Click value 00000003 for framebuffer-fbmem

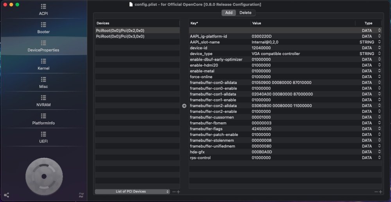click(262, 123)
